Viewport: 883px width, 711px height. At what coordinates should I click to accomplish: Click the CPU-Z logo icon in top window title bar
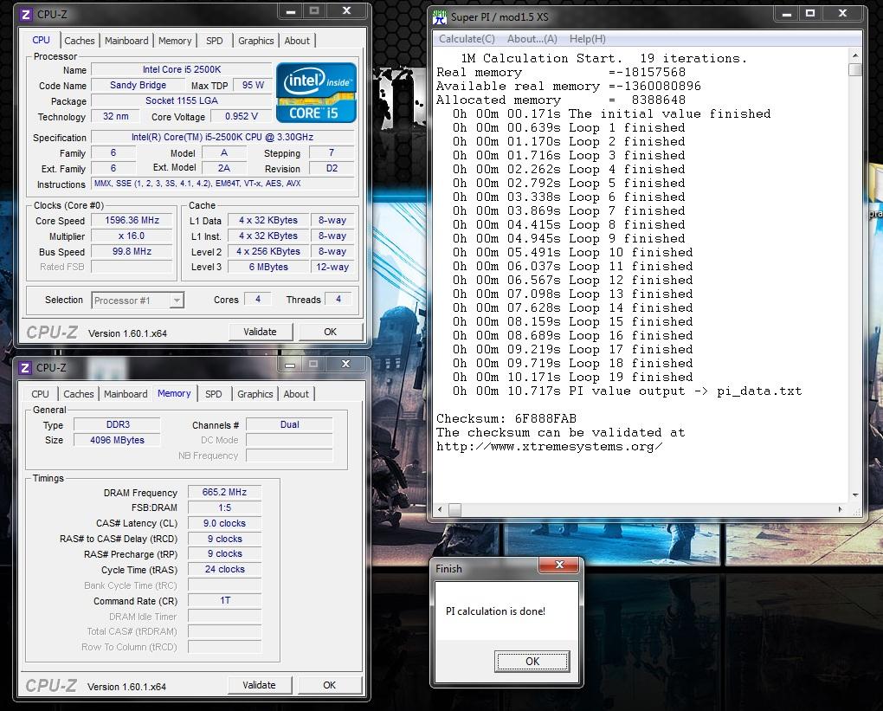point(25,15)
